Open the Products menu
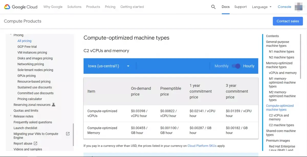This screenshot has height=157, width=307. pos(93,7)
